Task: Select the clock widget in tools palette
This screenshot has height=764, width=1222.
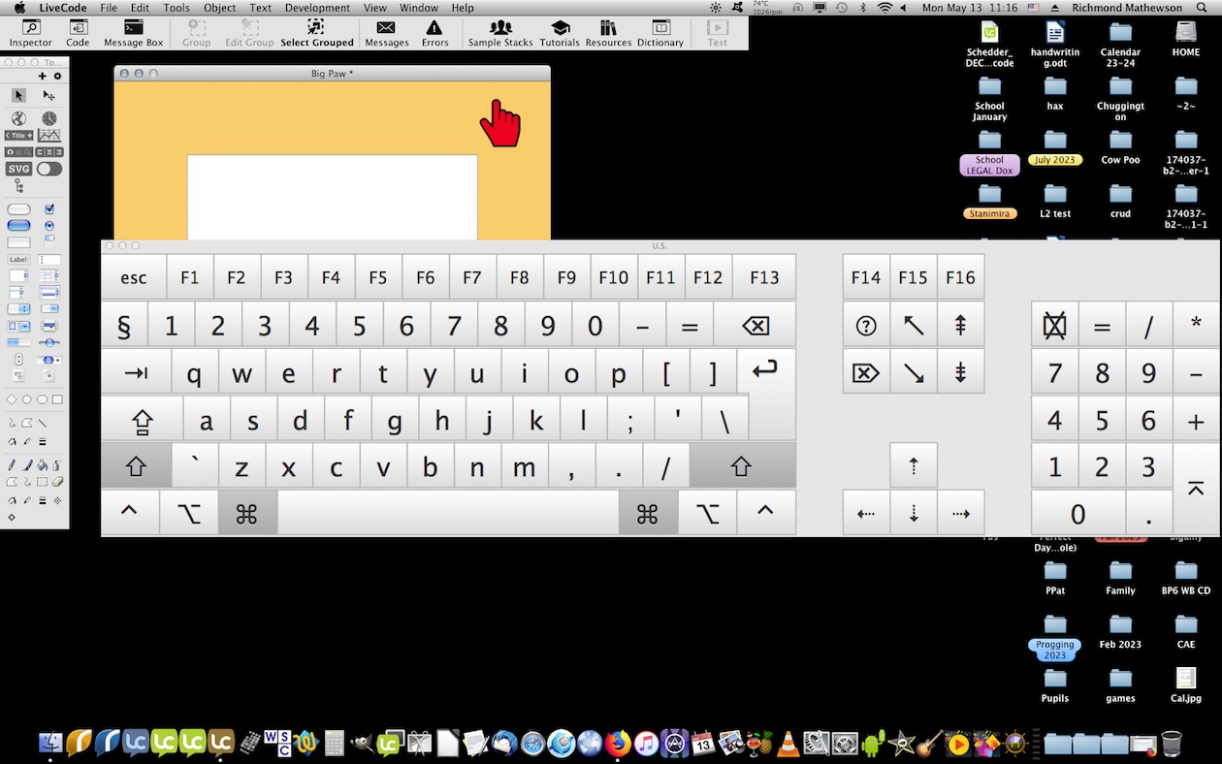Action: click(x=48, y=118)
